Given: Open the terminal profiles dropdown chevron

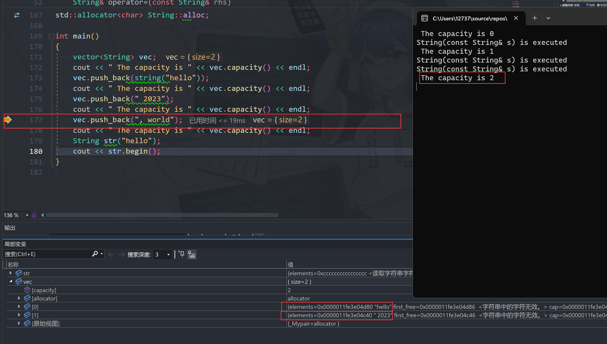Looking at the screenshot, I should (x=548, y=18).
